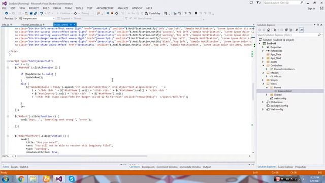The height and width of the screenshot is (183, 325).
Task: Open Properties wrench icon in Solution Explorer
Action: (x=297, y=30)
